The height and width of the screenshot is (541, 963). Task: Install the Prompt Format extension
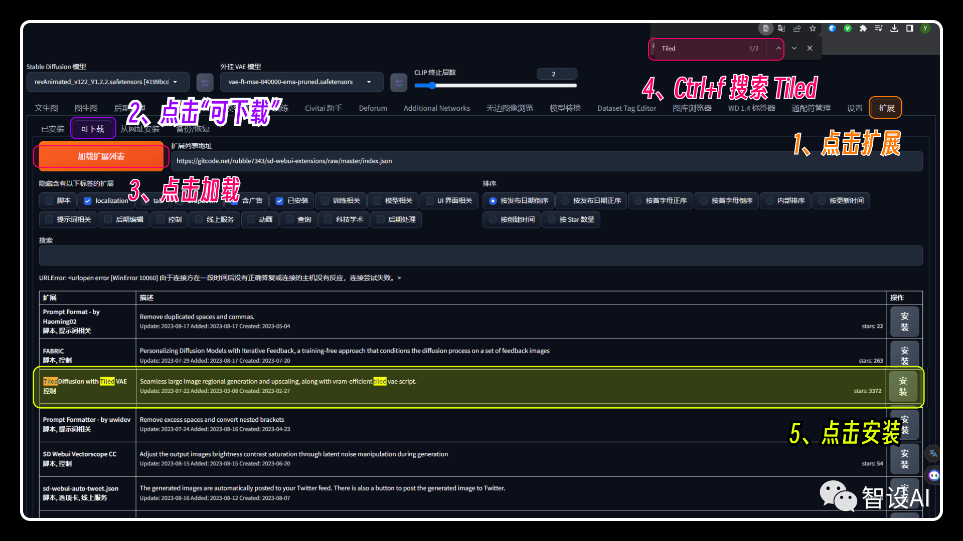904,322
